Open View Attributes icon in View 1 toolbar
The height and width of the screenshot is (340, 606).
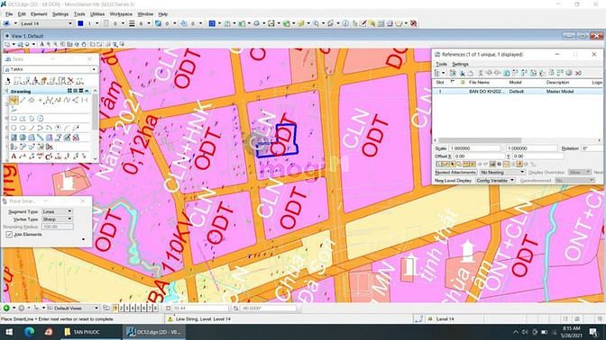(x=8, y=44)
